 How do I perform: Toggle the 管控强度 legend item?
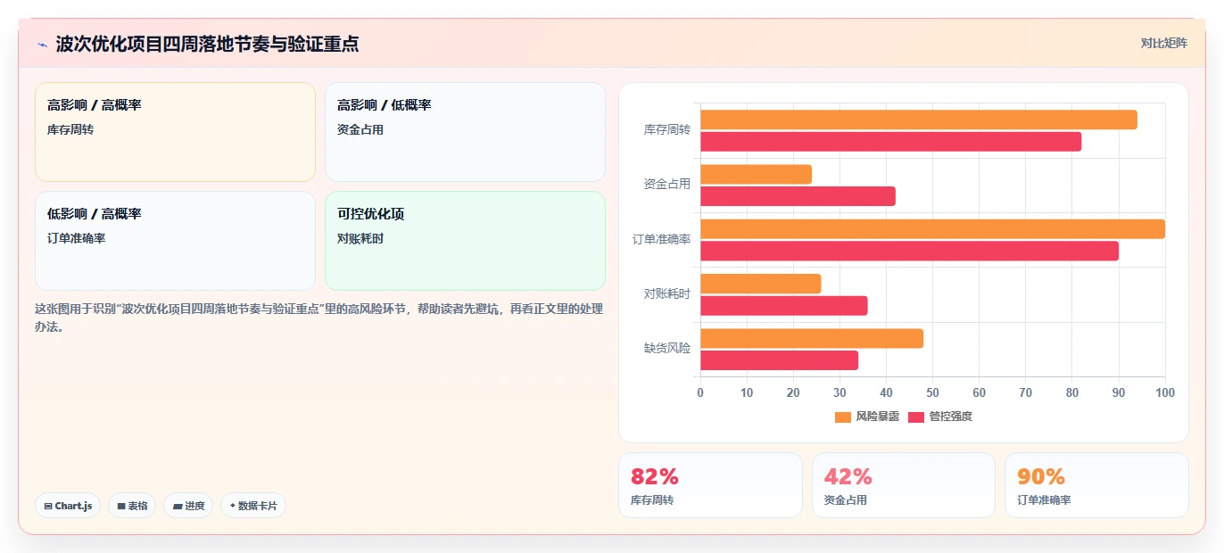pos(940,417)
